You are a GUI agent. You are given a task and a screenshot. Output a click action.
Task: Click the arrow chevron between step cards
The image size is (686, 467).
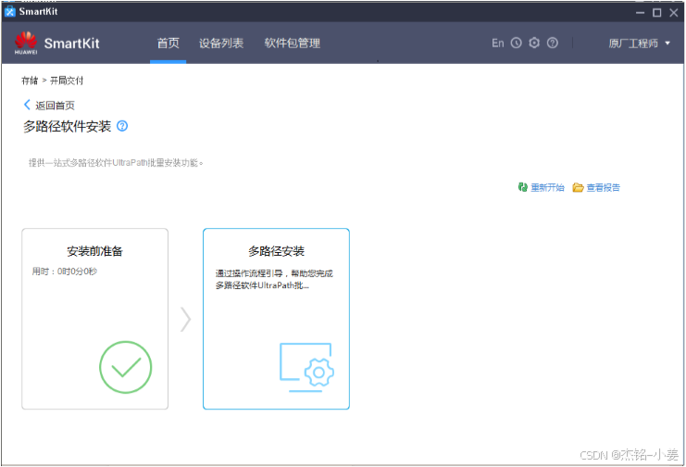click(185, 320)
